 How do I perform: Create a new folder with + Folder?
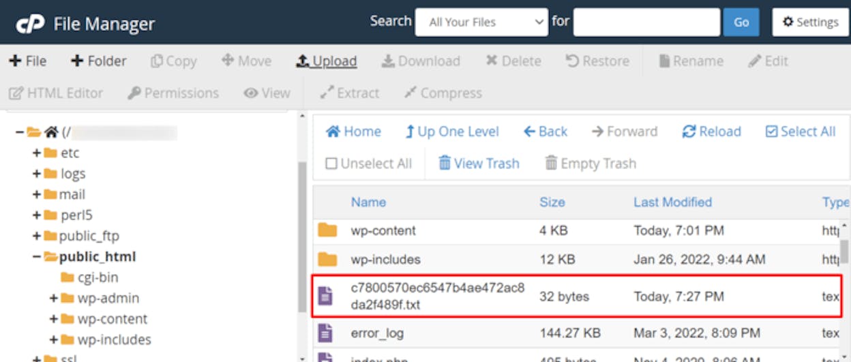click(99, 61)
